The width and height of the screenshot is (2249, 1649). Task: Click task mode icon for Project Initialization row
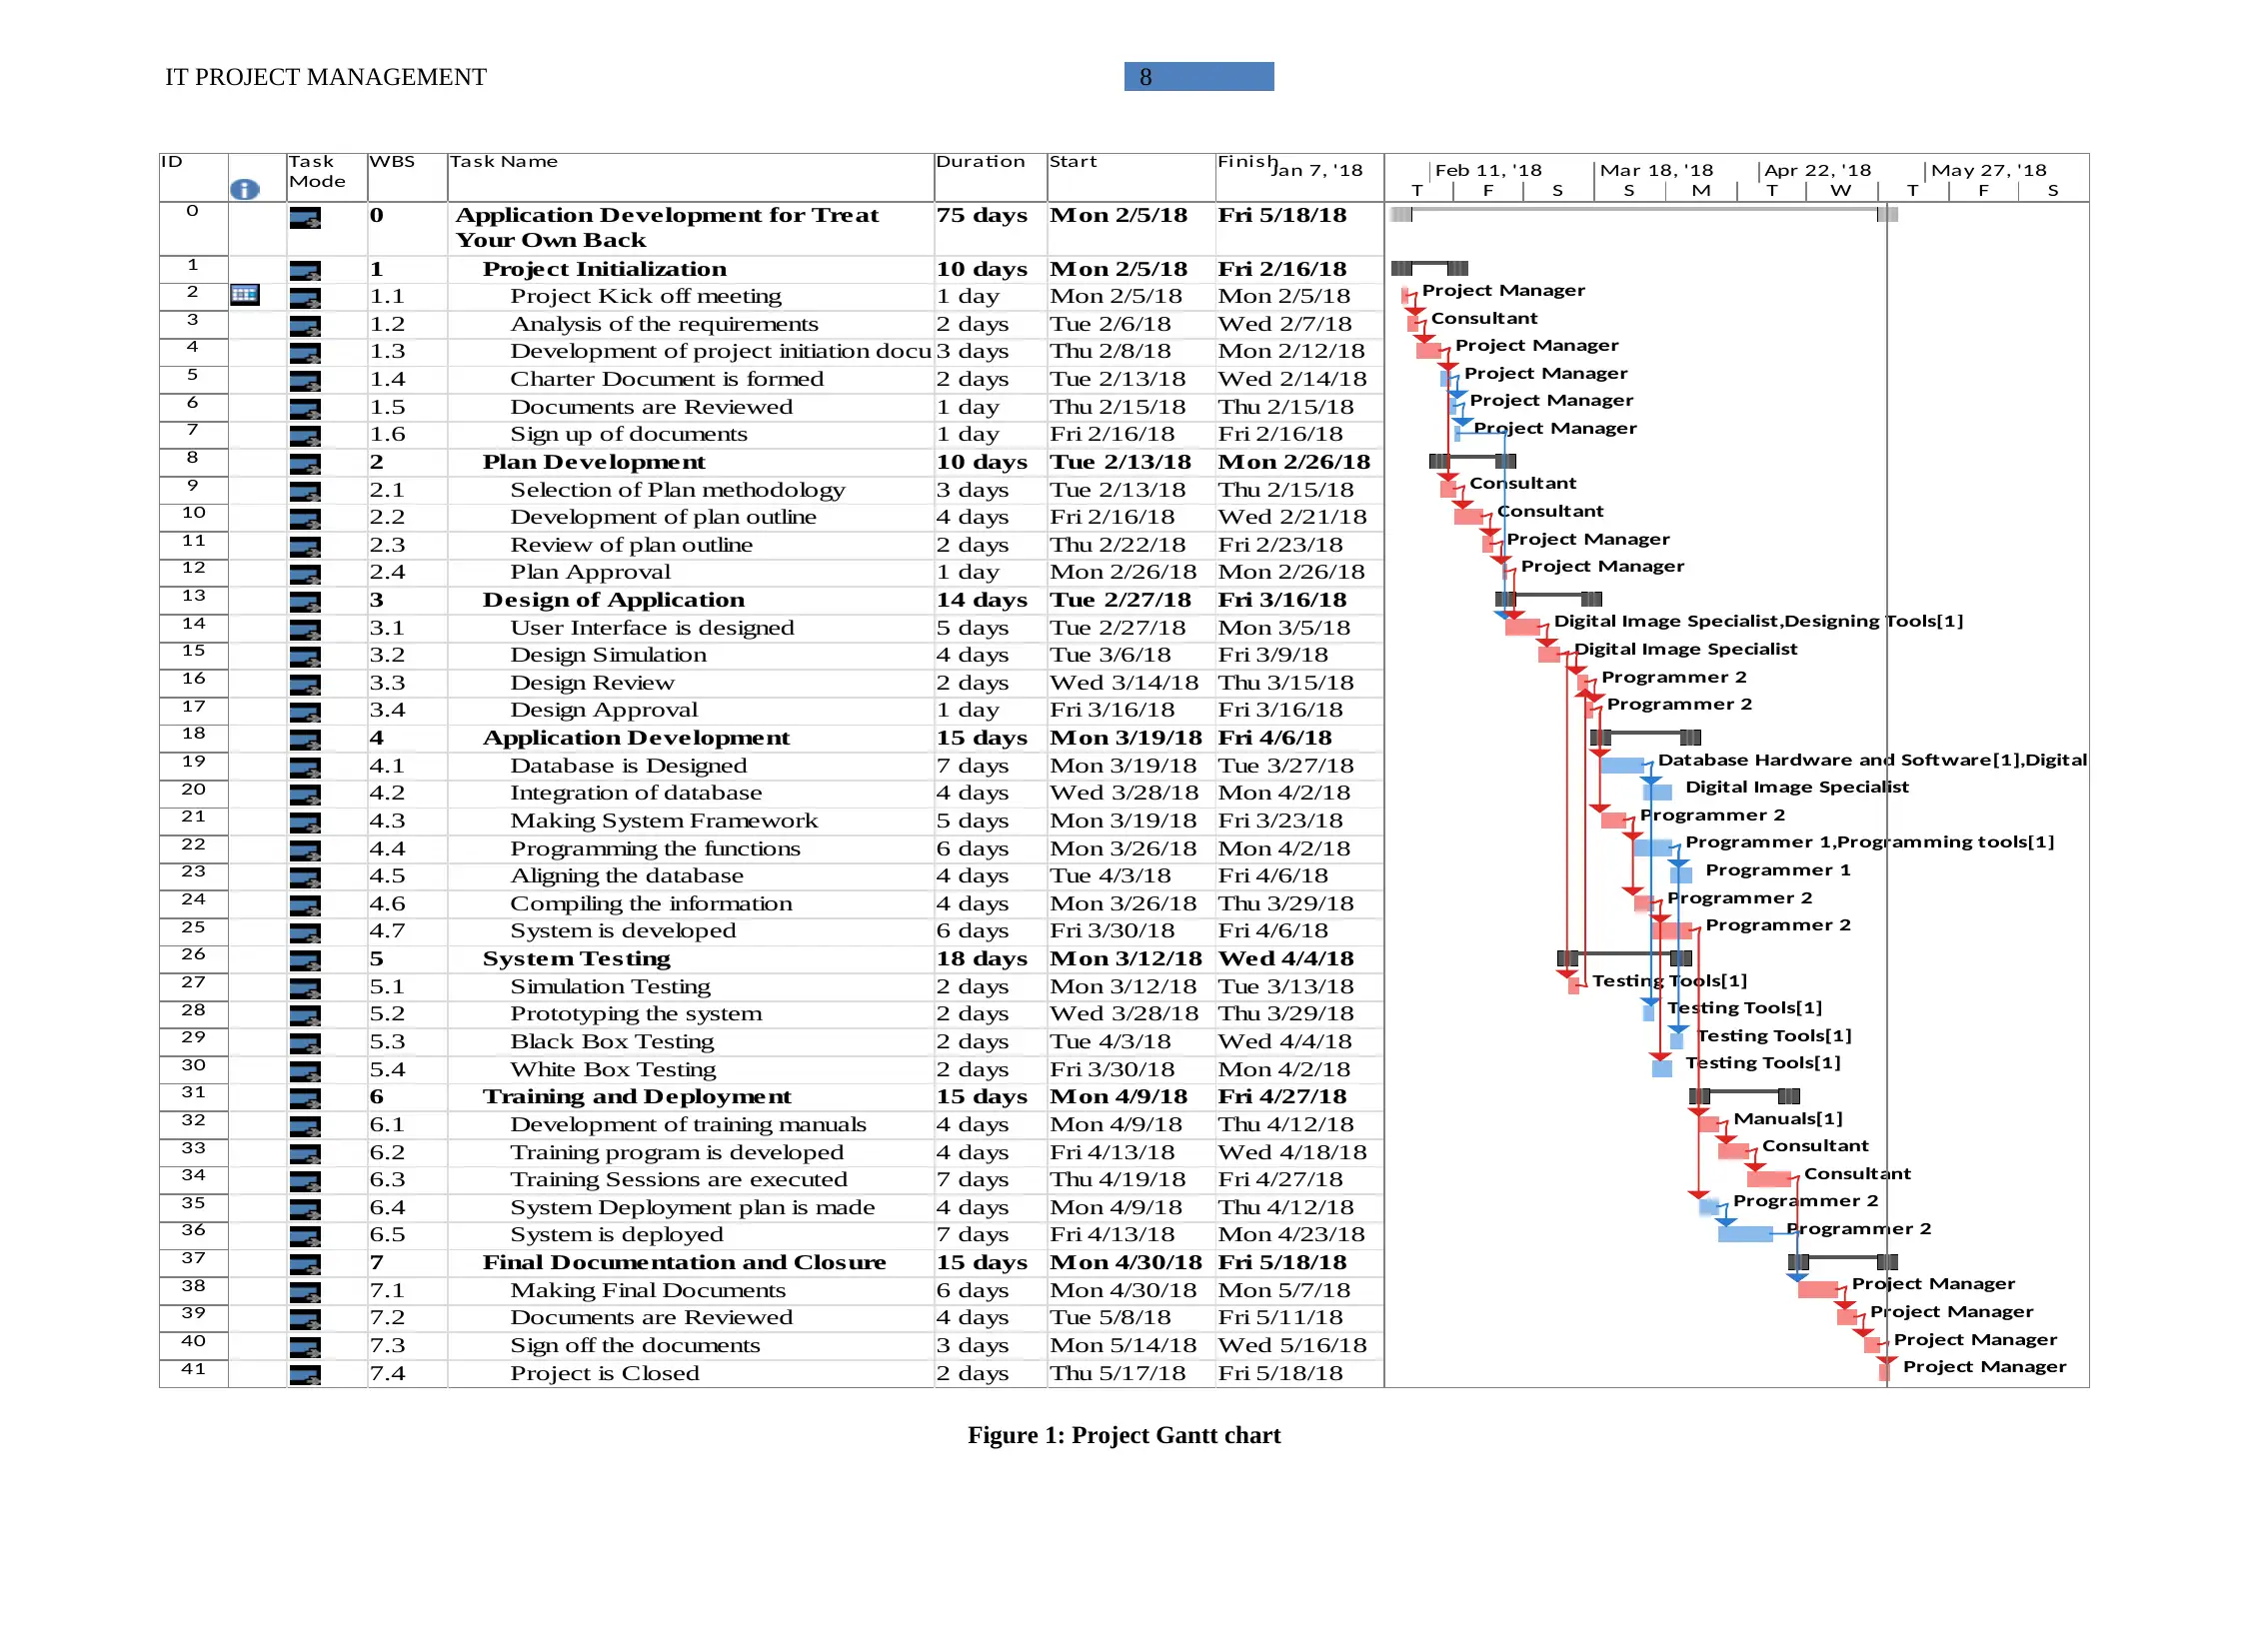305,270
